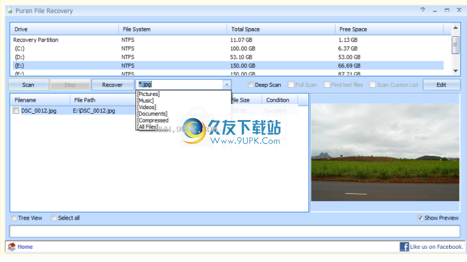This screenshot has height=262, width=467.
Task: Choose [Compressed] from the filter list
Action: click(153, 120)
